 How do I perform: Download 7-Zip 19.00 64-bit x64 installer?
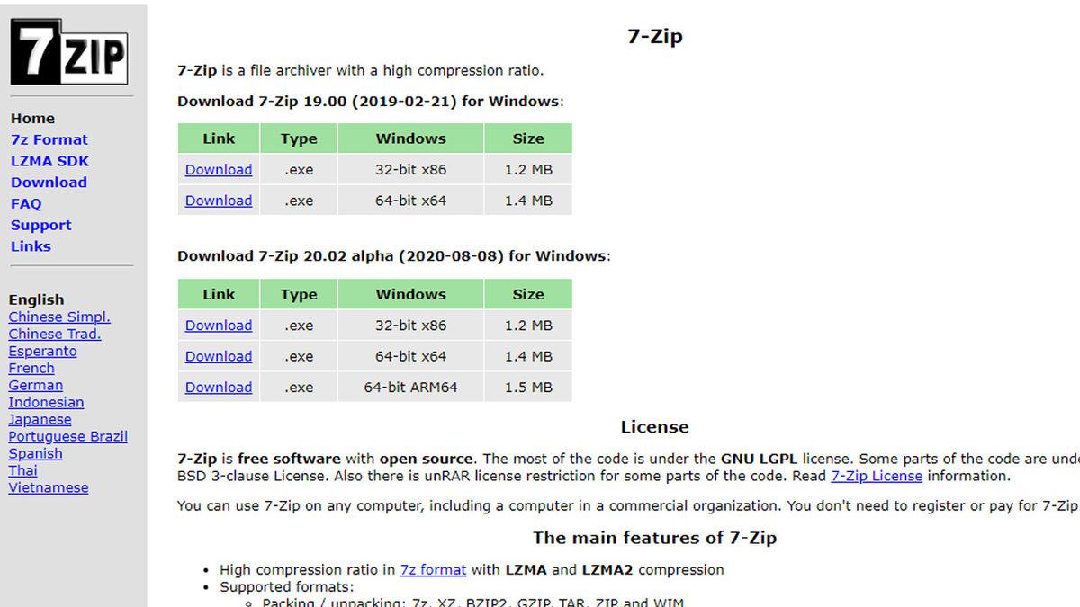[219, 201]
